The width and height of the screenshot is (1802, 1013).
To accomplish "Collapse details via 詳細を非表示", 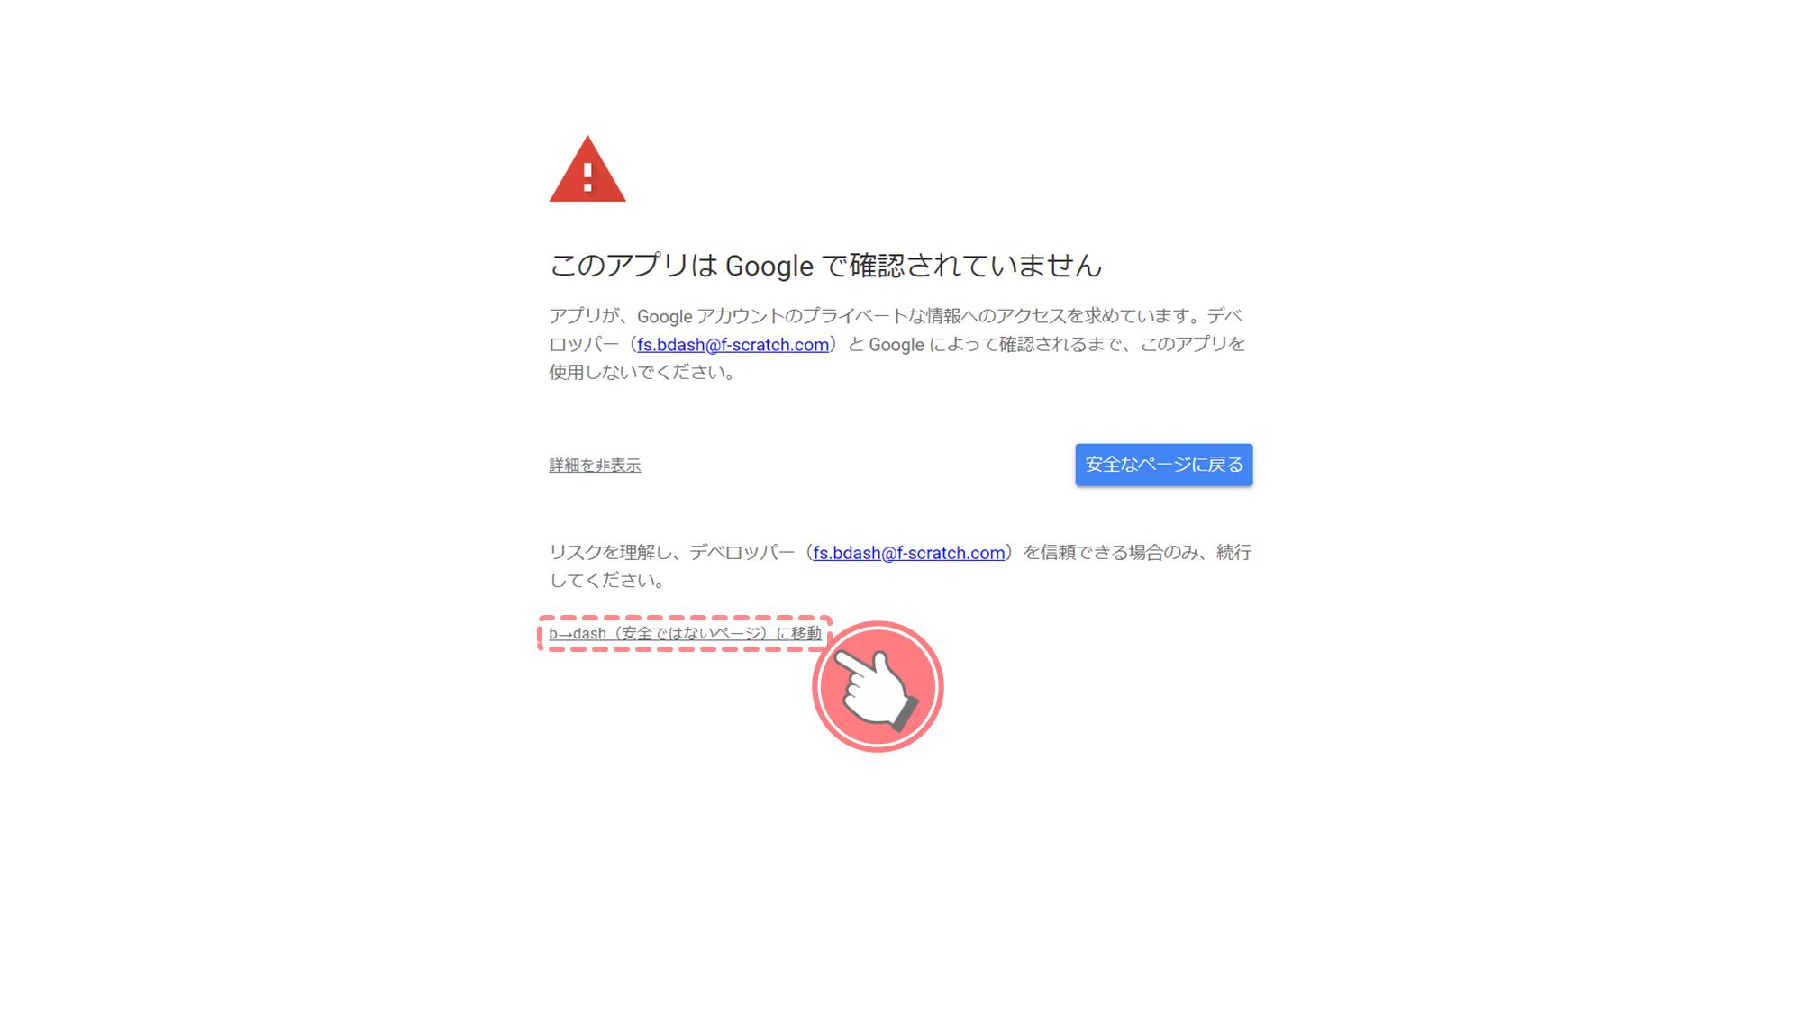I will [x=595, y=466].
